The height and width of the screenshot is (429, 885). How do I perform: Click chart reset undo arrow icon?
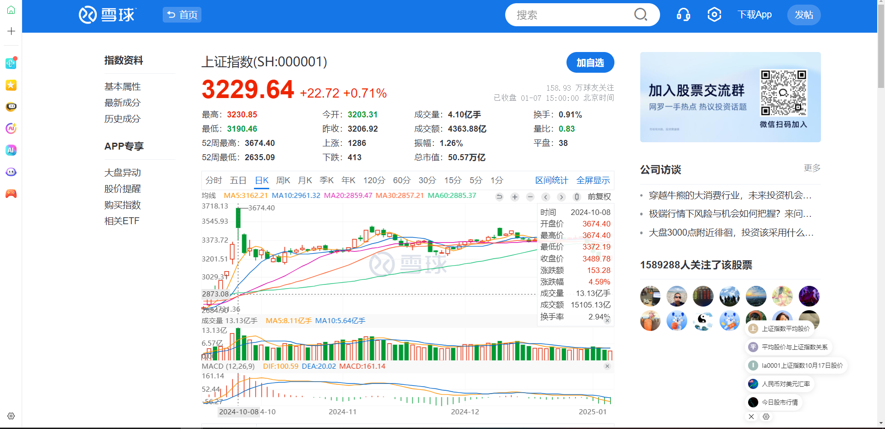pos(499,197)
